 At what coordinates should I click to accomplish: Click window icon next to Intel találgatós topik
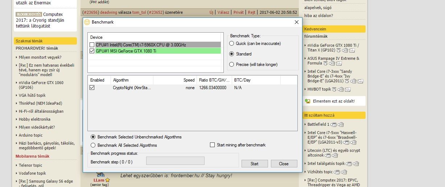(349, 164)
